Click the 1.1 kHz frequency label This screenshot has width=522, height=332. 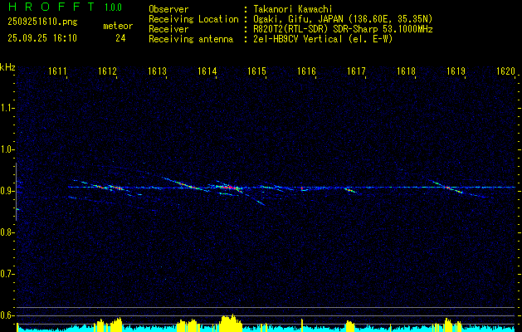point(7,108)
